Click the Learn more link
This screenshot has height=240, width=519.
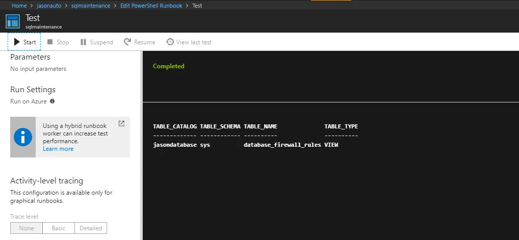[58, 149]
